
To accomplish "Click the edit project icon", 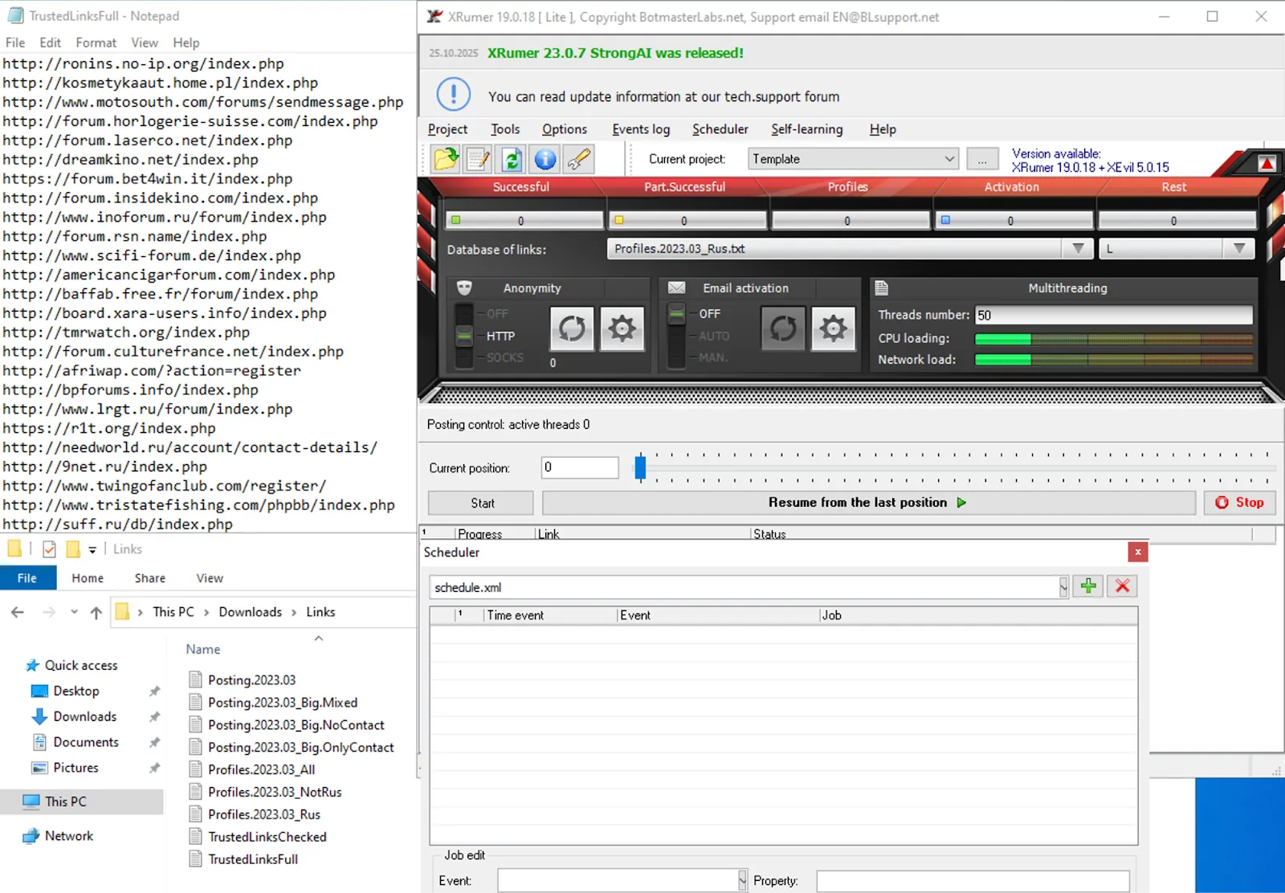I will click(x=479, y=159).
